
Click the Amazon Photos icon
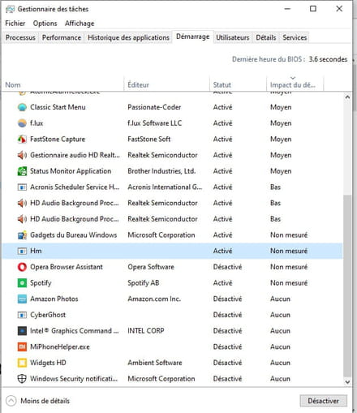pyautogui.click(x=22, y=299)
